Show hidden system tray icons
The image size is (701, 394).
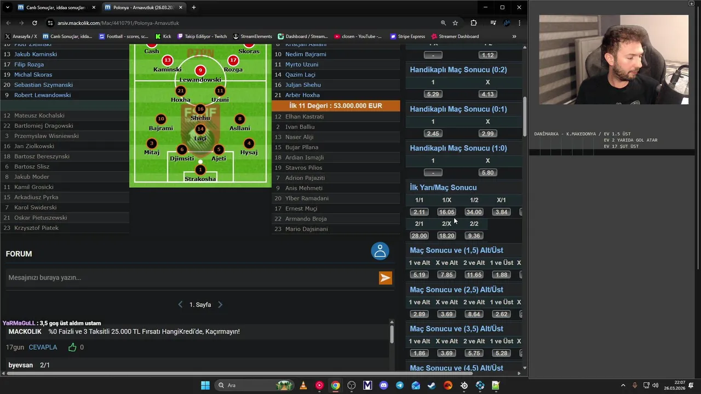pos(623,385)
